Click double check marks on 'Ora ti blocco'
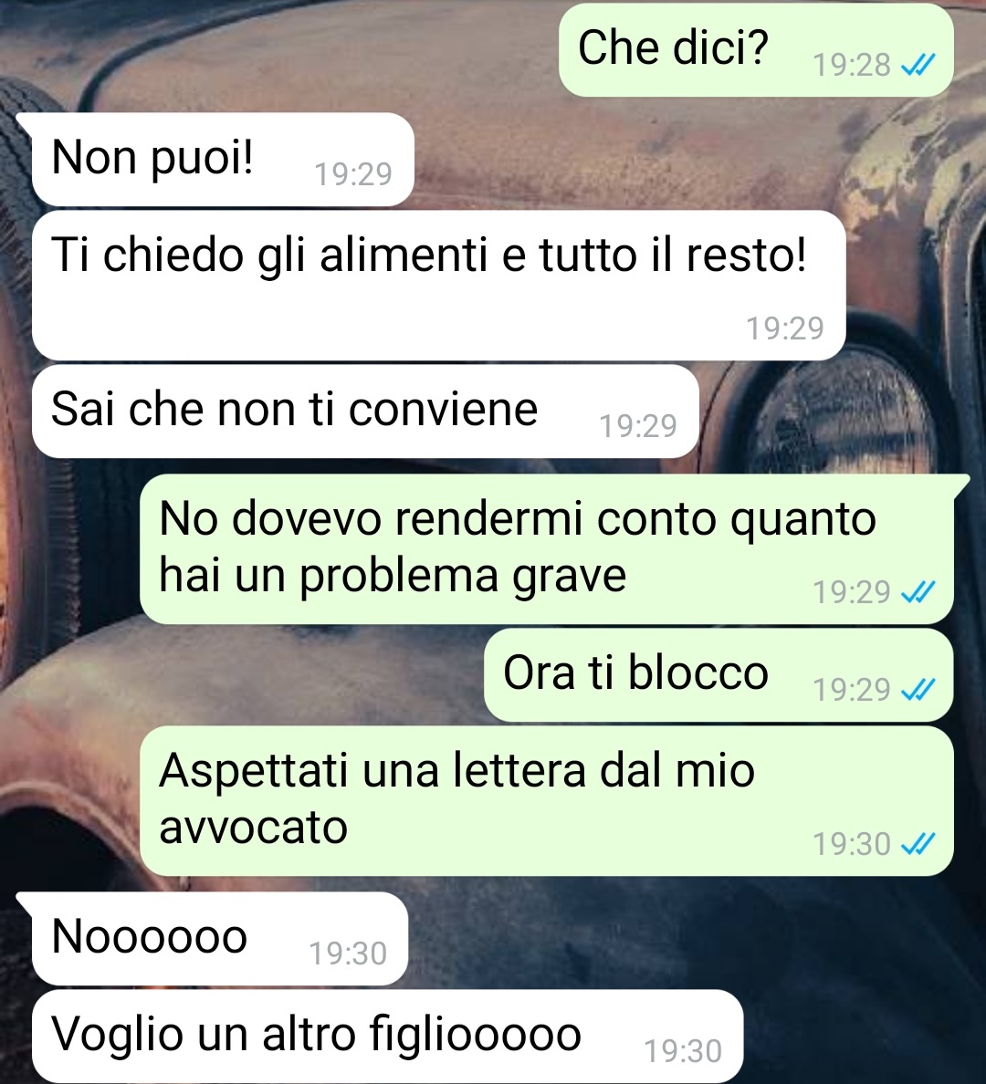The image size is (986, 1084). tap(918, 690)
